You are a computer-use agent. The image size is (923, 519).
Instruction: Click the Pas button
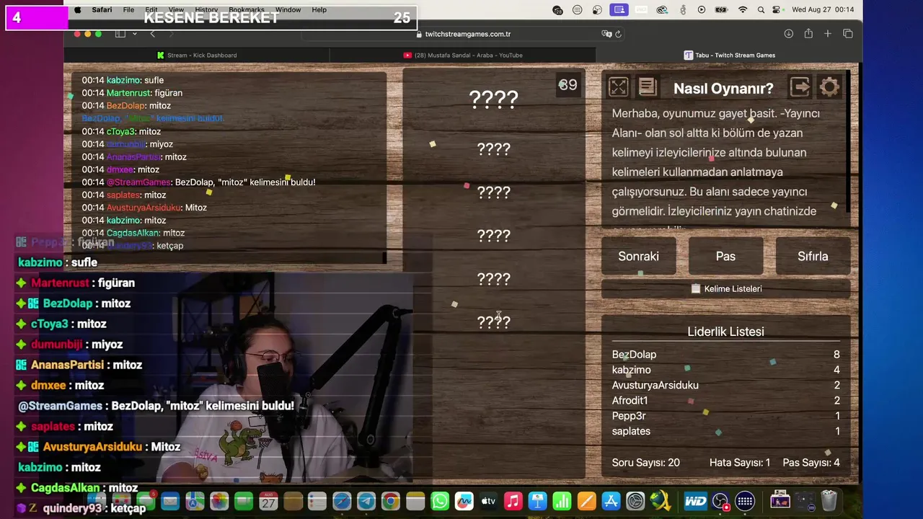coord(725,256)
